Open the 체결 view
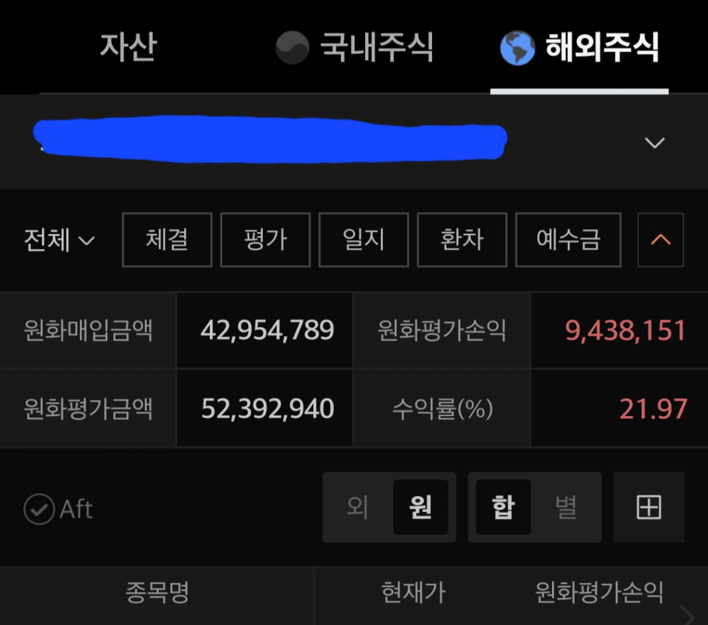This screenshot has width=708, height=625. [167, 239]
